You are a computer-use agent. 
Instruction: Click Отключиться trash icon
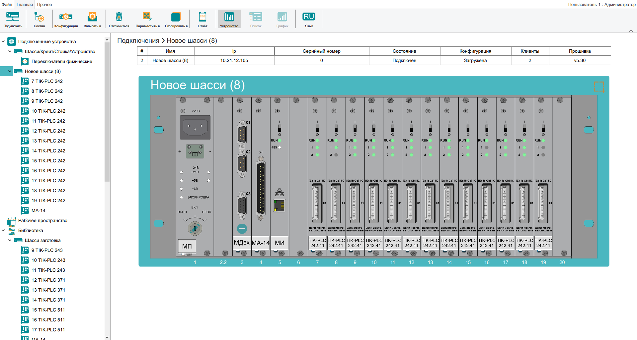pos(119,20)
